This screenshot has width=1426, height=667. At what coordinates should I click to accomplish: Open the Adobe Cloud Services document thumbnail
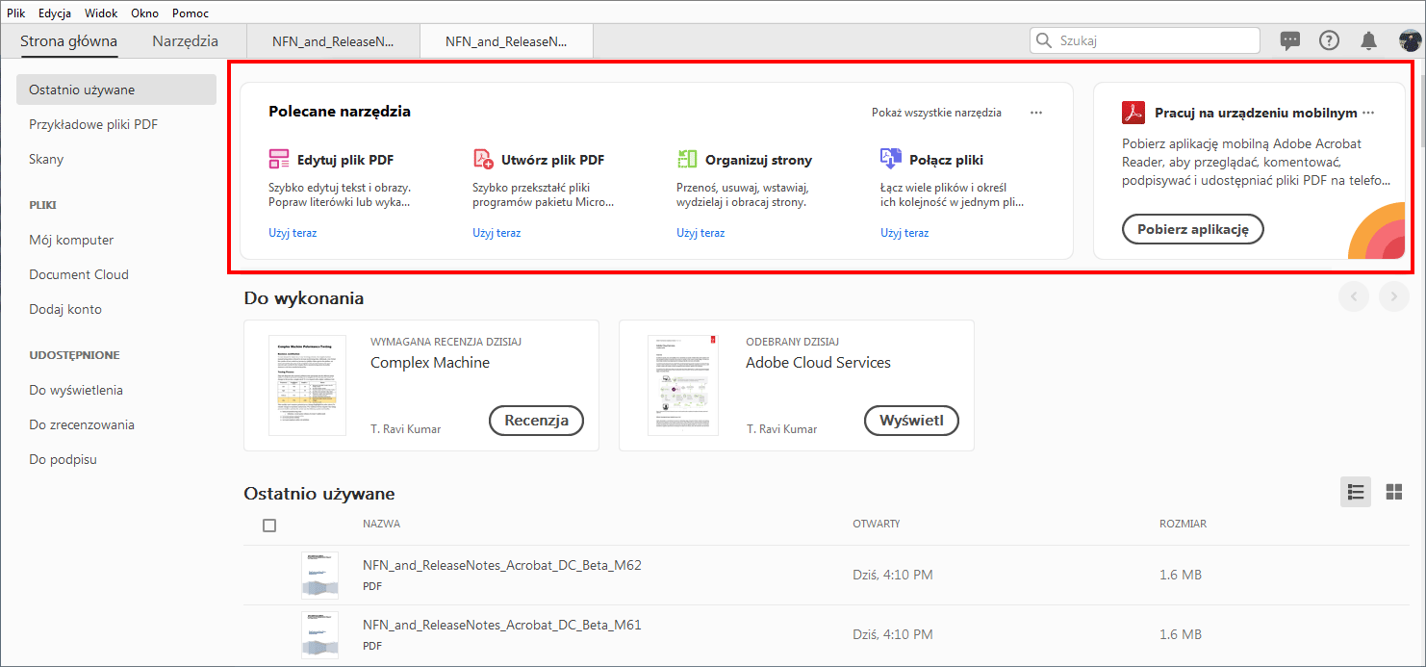(682, 385)
